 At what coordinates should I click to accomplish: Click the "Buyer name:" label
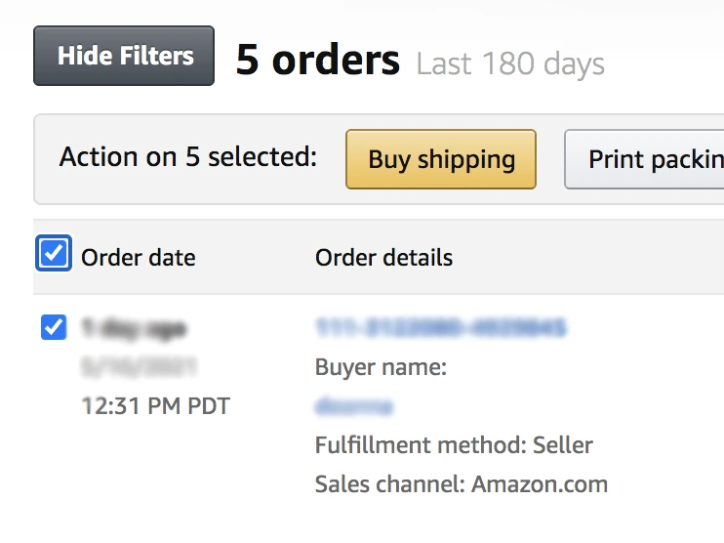point(381,367)
